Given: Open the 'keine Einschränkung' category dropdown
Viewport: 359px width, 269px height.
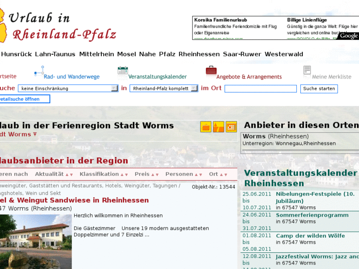Looking at the screenshot, I should pyautogui.click(x=68, y=89).
